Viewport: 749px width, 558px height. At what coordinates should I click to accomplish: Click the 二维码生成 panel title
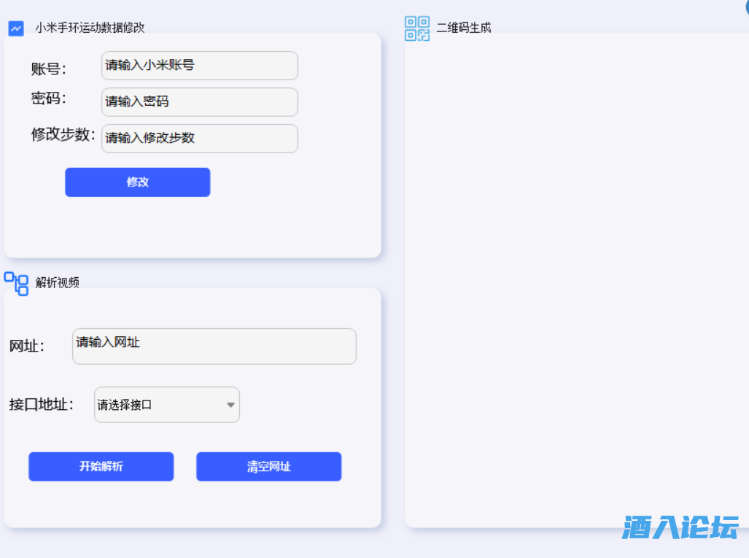[465, 28]
